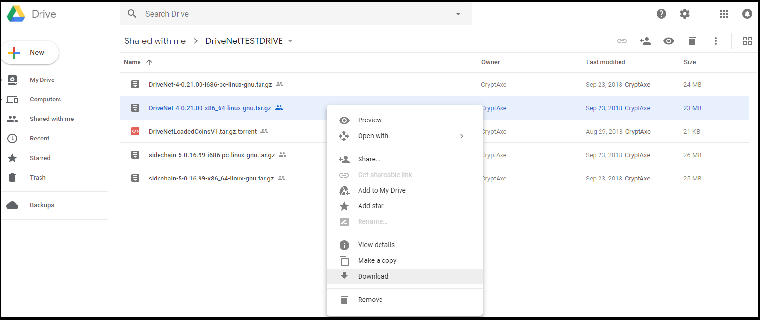Click shared people icon beside DriveNet i686 file
The image size is (760, 320).
pos(280,84)
